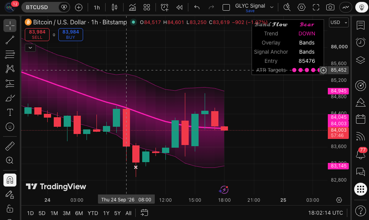Open the chart patterns tool
Viewport: 369px width, 220px height.
[10, 69]
